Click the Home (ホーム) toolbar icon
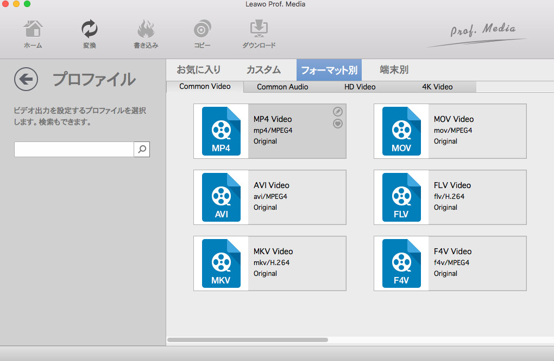The image size is (554, 361). tap(33, 30)
